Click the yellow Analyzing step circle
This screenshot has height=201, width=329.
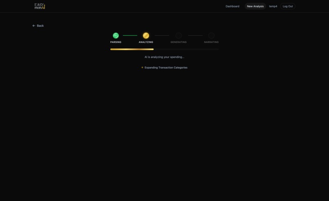(x=146, y=35)
